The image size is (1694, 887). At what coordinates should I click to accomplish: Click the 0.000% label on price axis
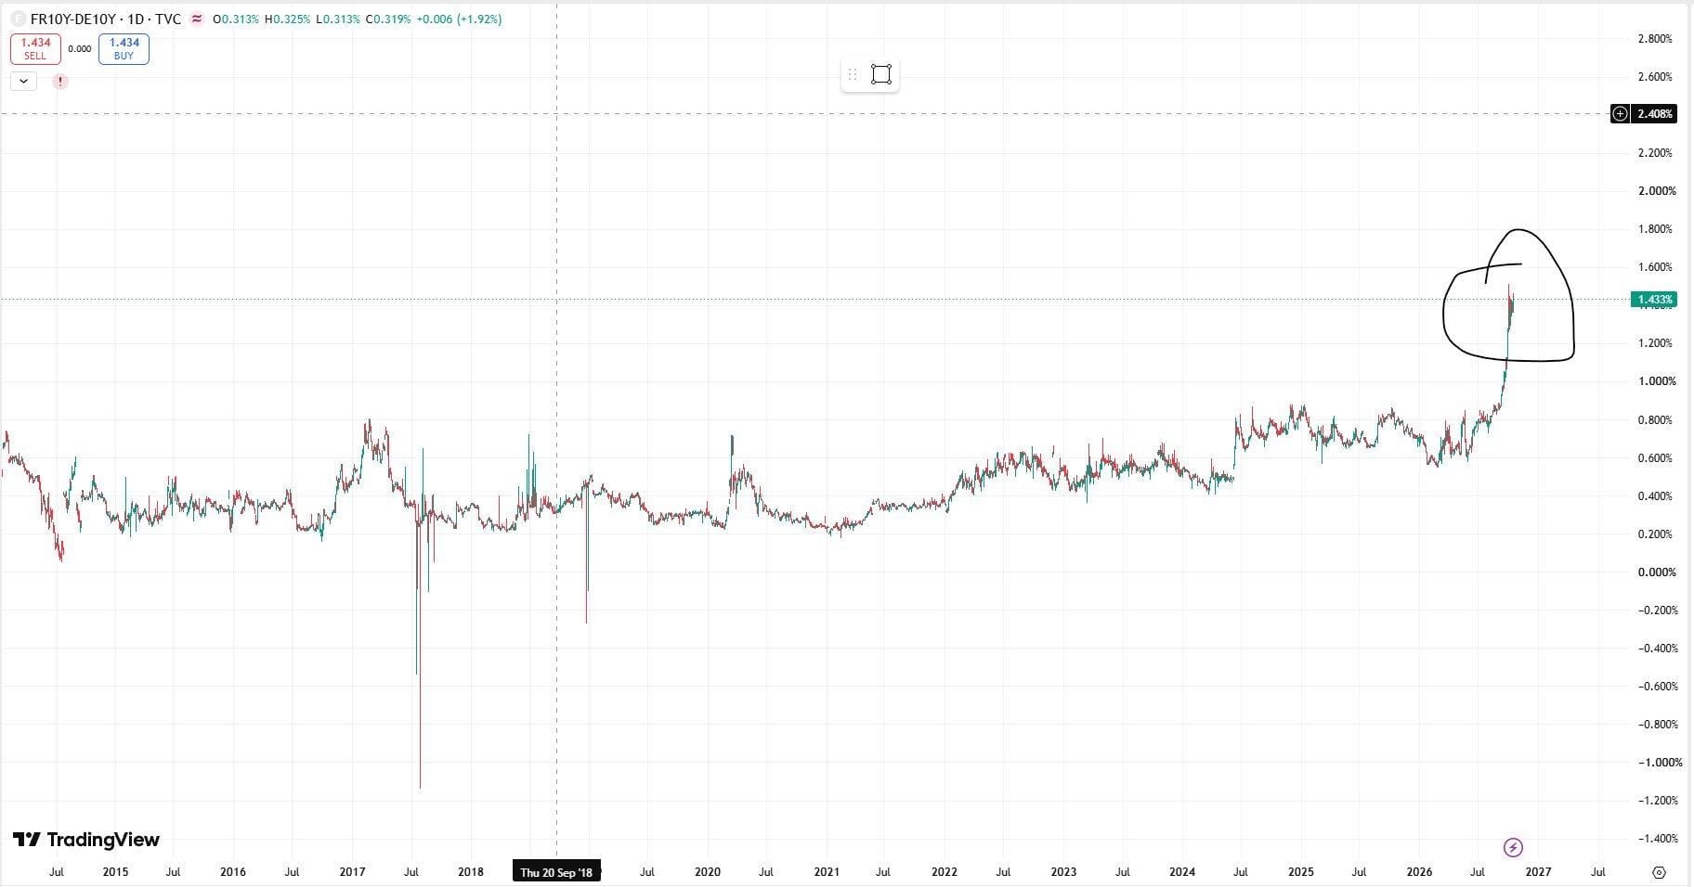[1656, 572]
